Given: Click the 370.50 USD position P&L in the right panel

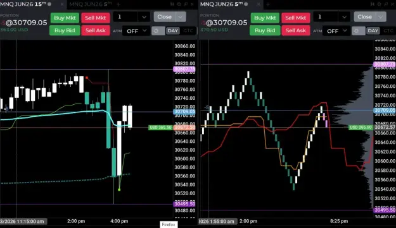Looking at the screenshot, I should pos(214,30).
